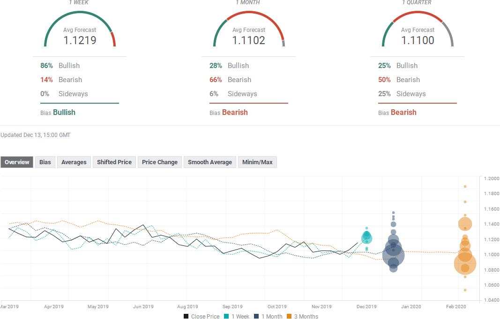Click the large navy 1 Month bubble
This screenshot has width=500, height=319.
394,255
